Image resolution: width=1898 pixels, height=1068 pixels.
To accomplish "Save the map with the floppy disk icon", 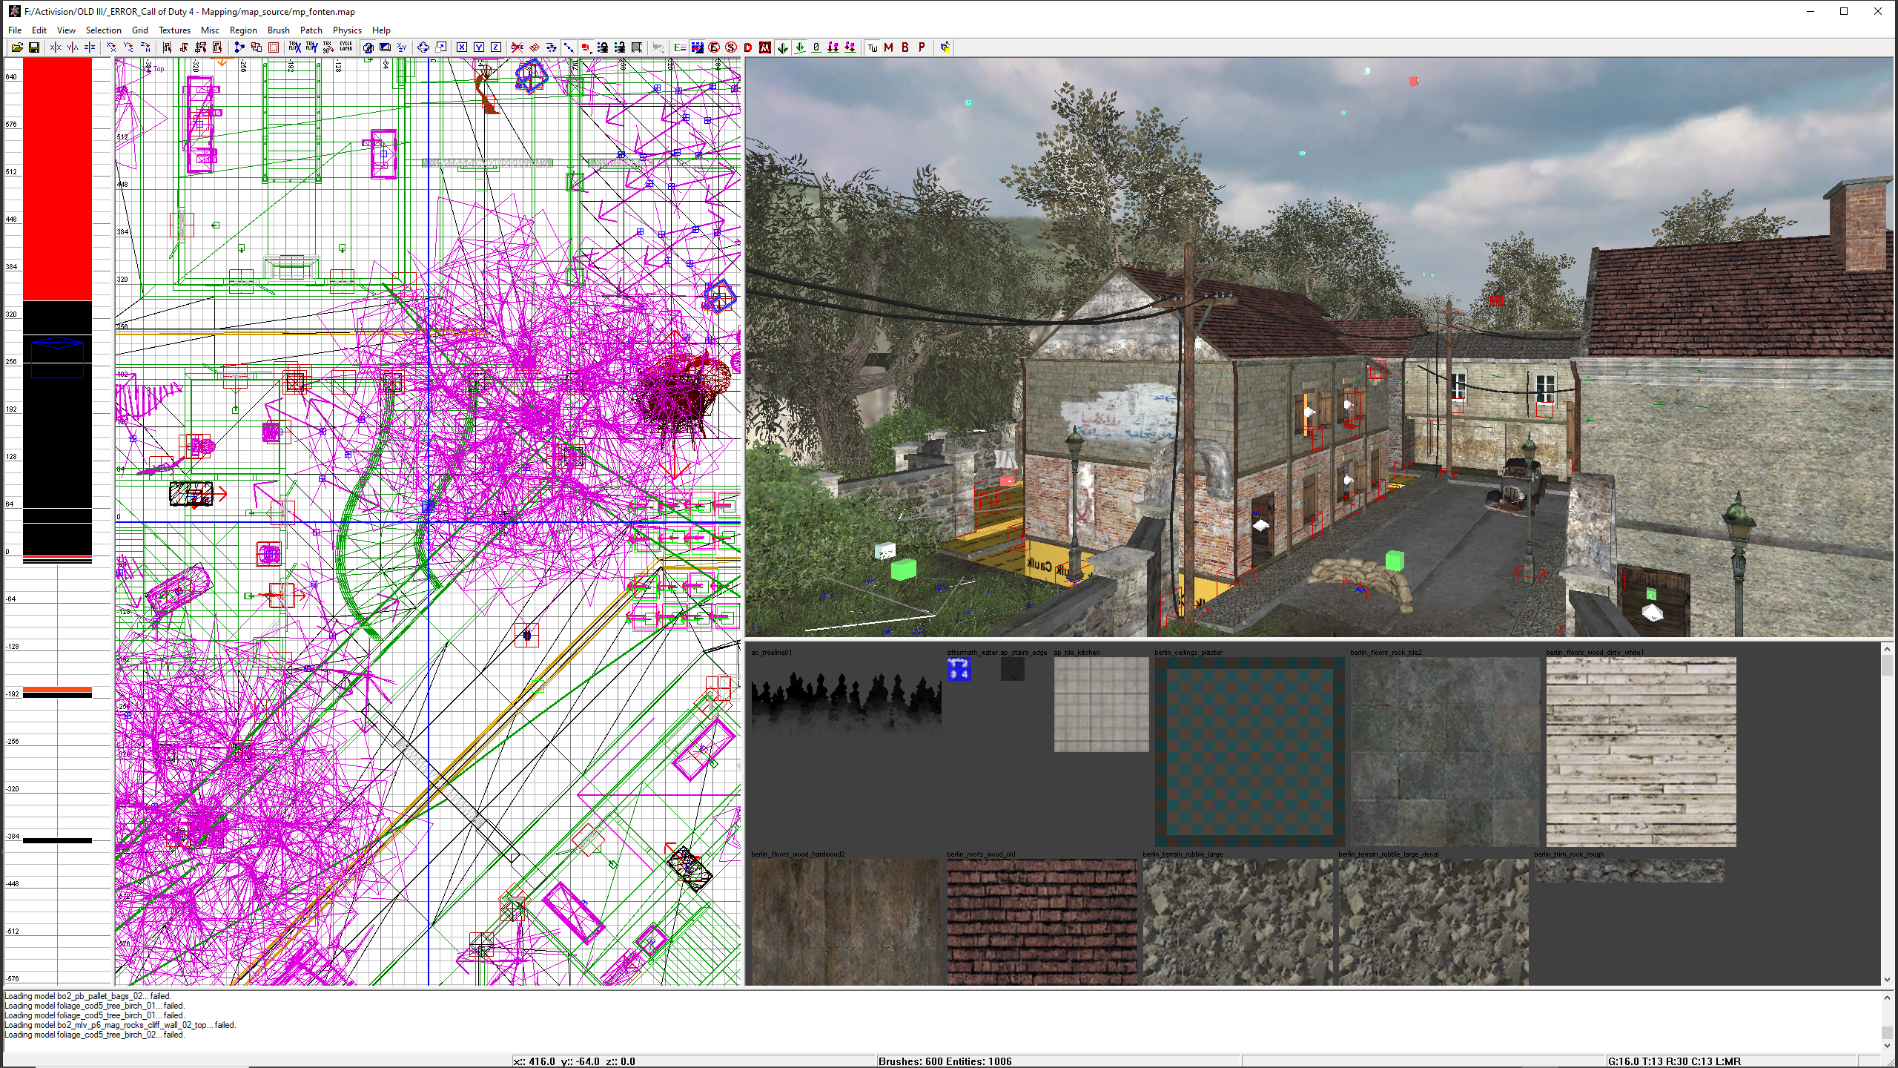I will pyautogui.click(x=33, y=47).
